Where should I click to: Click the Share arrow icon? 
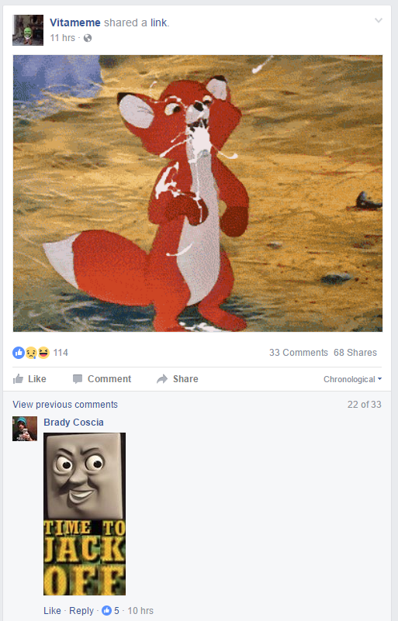(162, 379)
